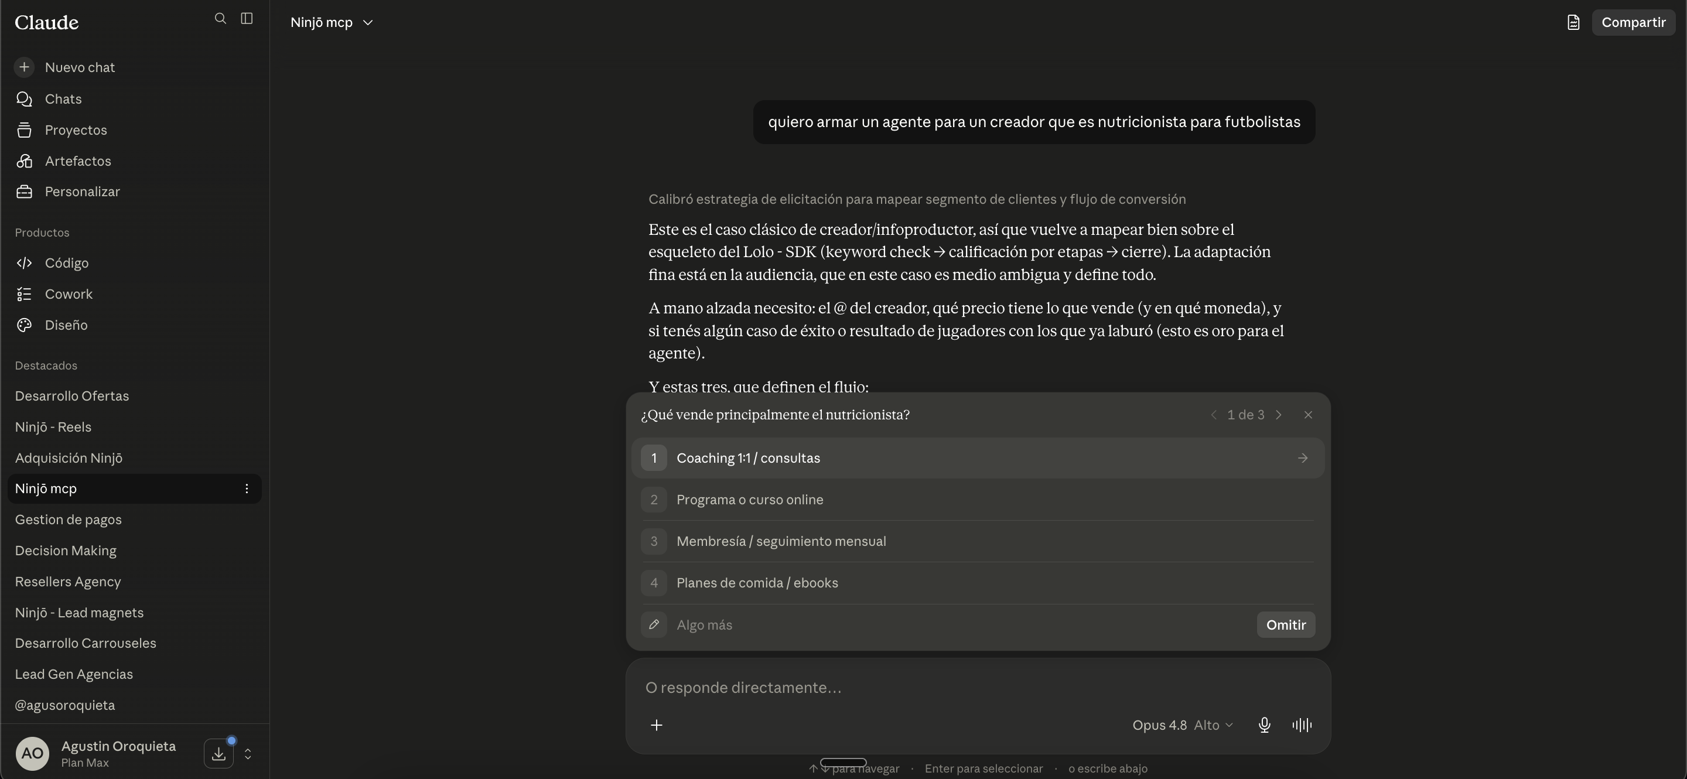Activate voice mode waveform icon

click(1301, 725)
